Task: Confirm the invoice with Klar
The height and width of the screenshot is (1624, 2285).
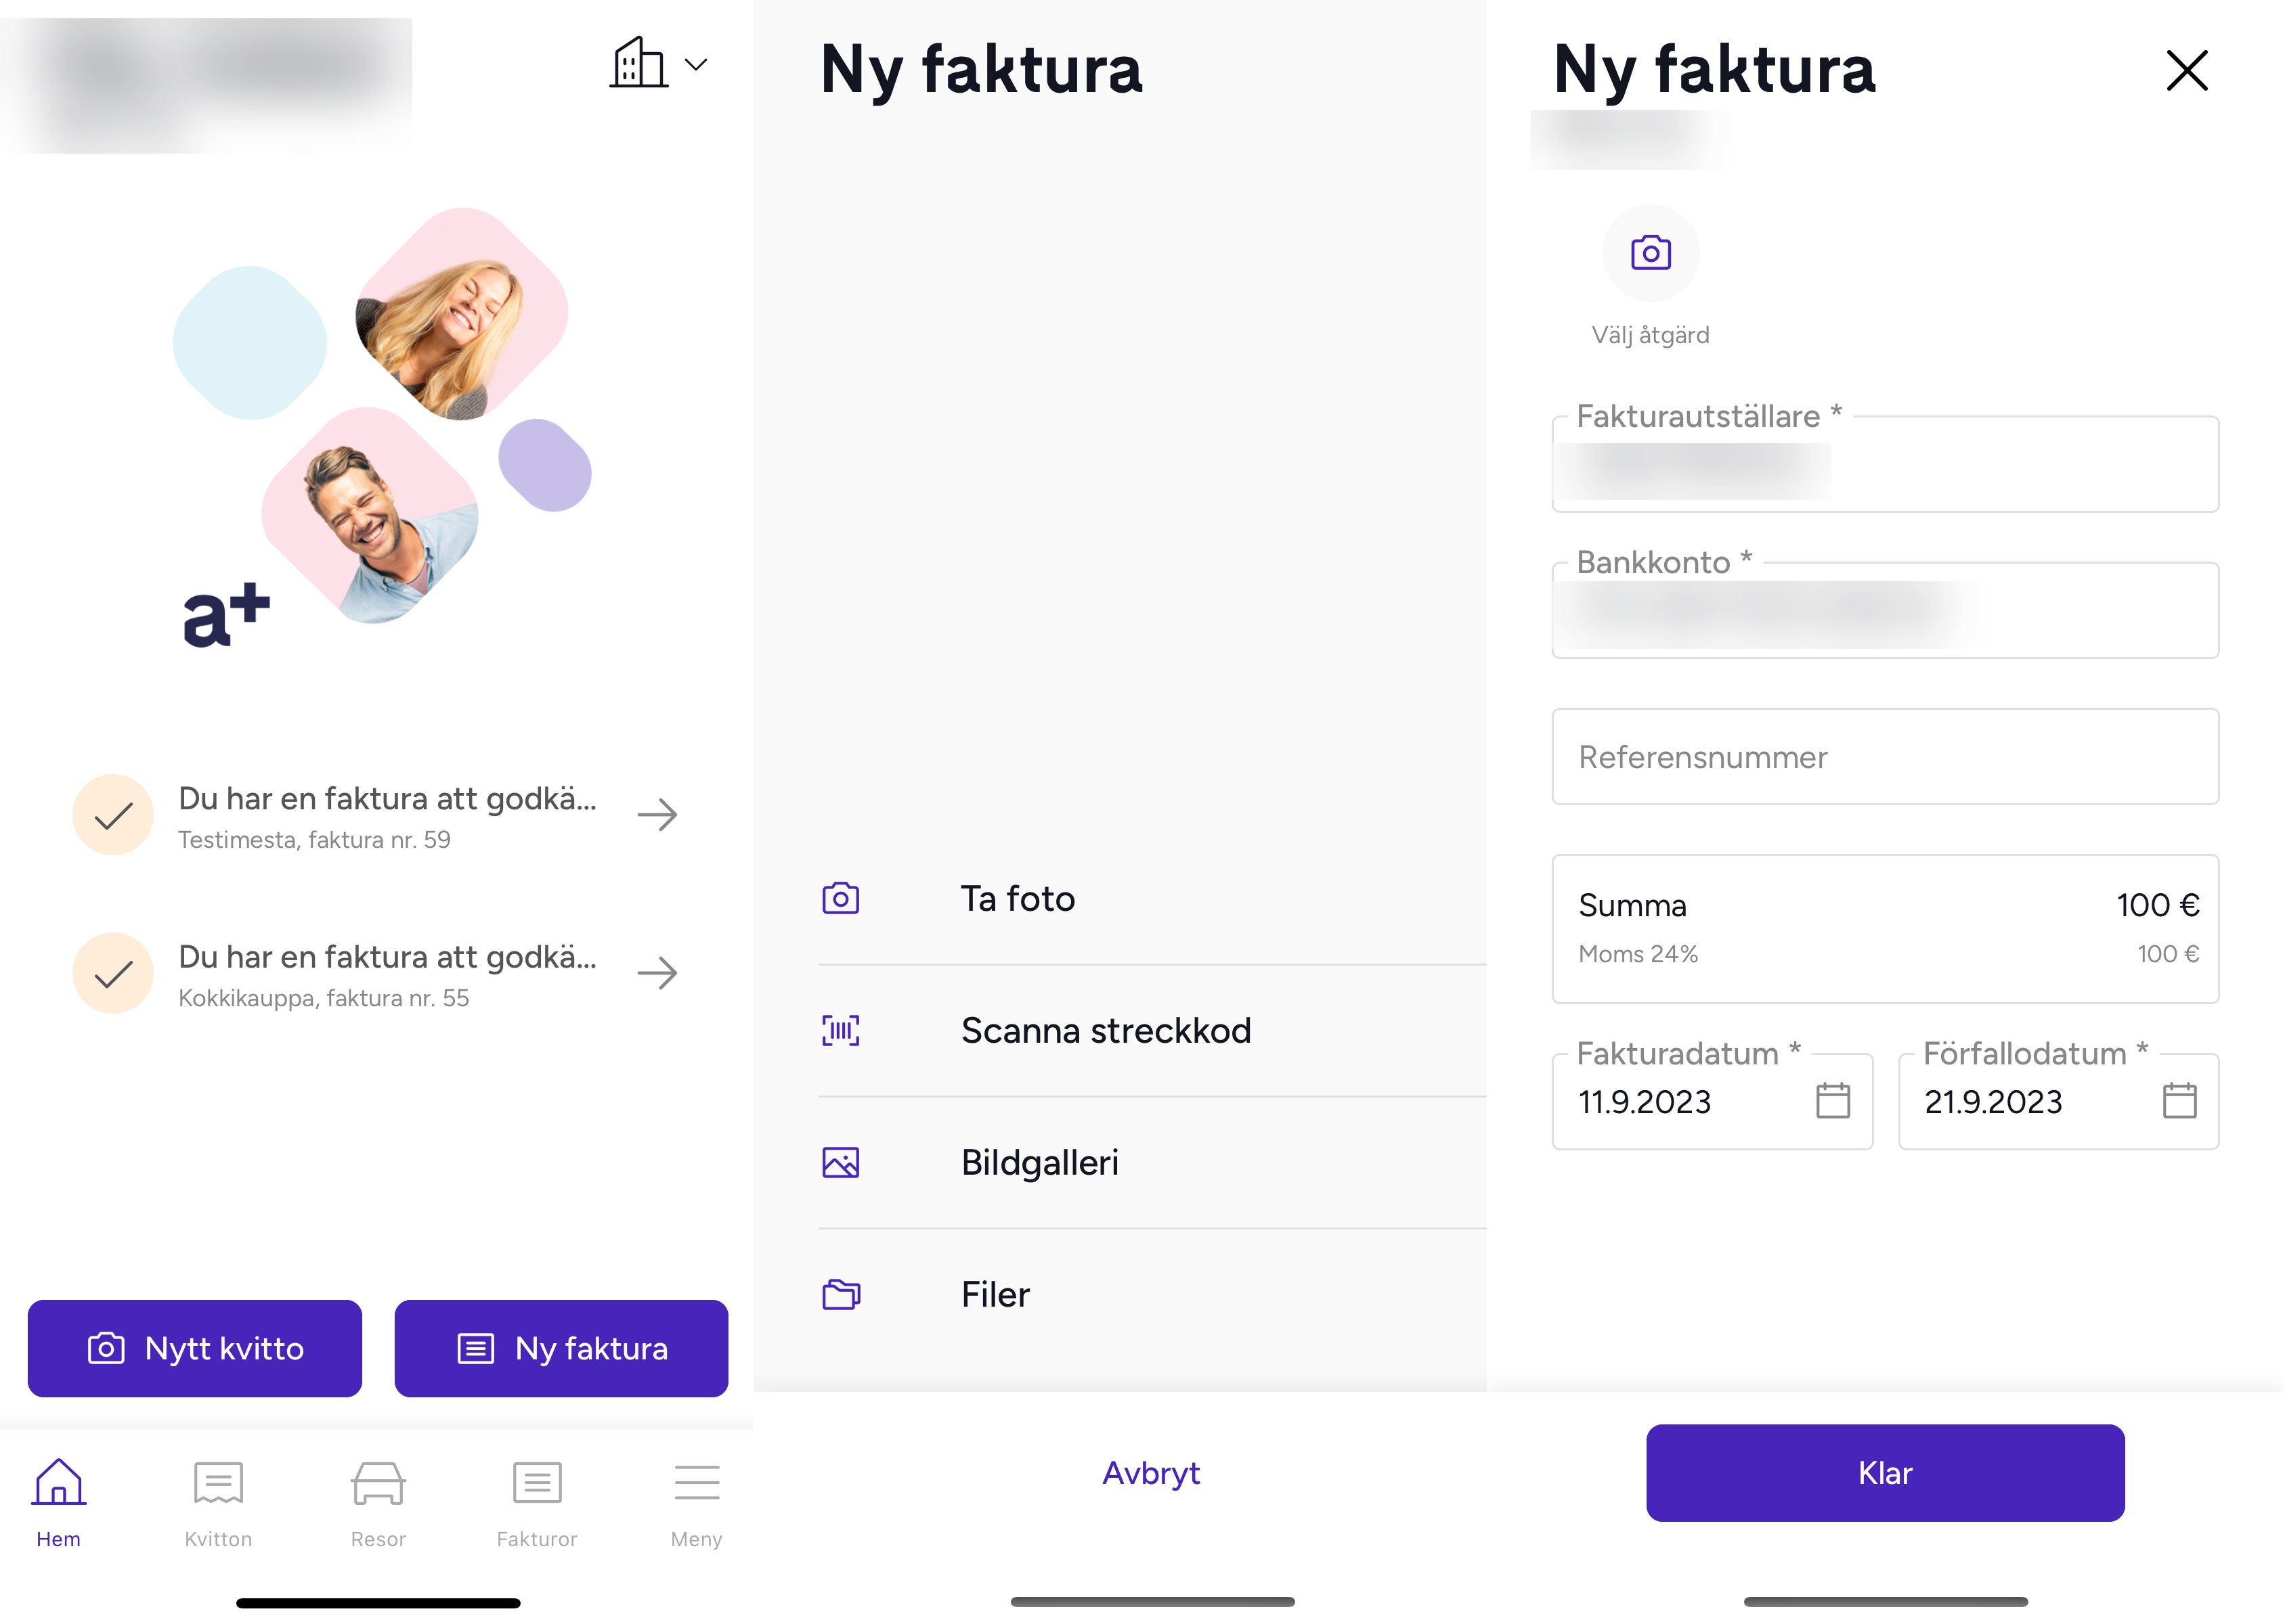Action: pyautogui.click(x=1885, y=1473)
